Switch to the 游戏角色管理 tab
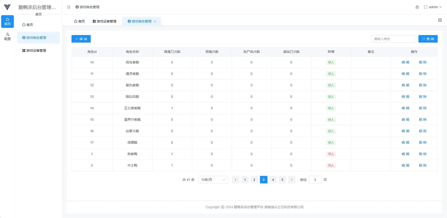The height and width of the screenshot is (218, 447). tap(142, 21)
